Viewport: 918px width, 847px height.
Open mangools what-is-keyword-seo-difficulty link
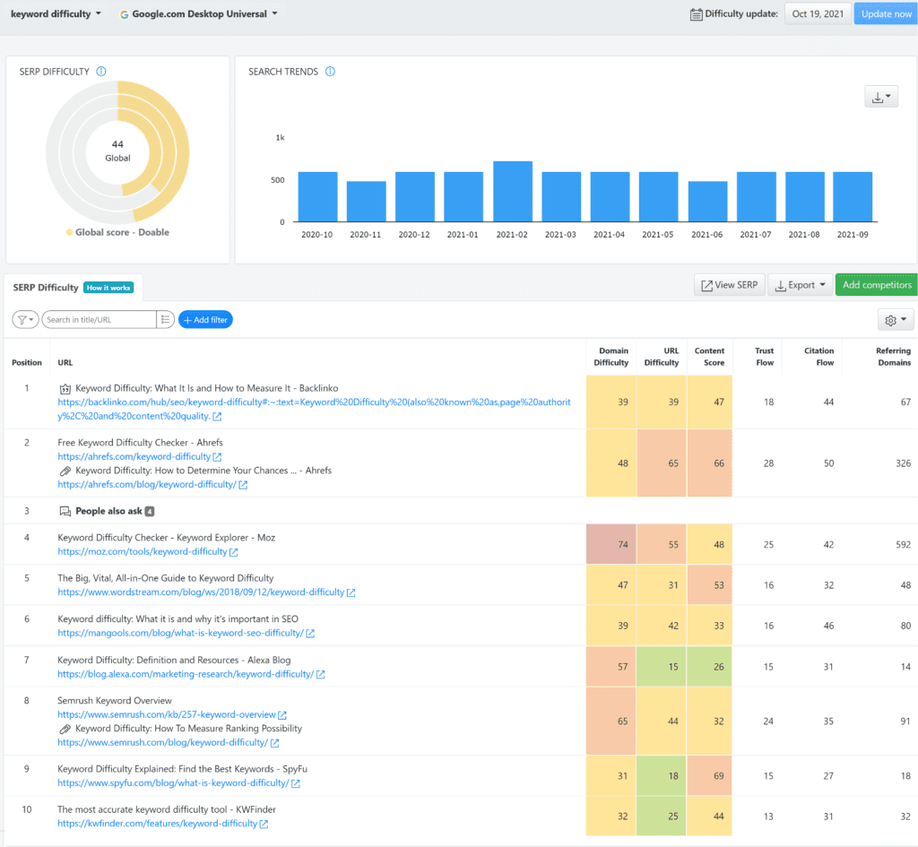coord(180,633)
